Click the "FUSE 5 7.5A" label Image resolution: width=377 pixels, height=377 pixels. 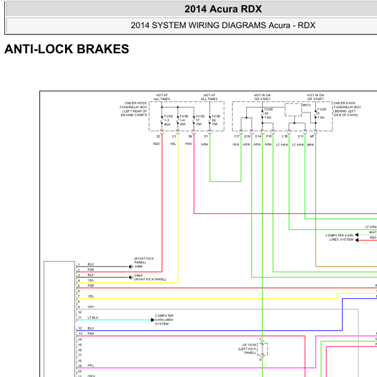(322, 114)
